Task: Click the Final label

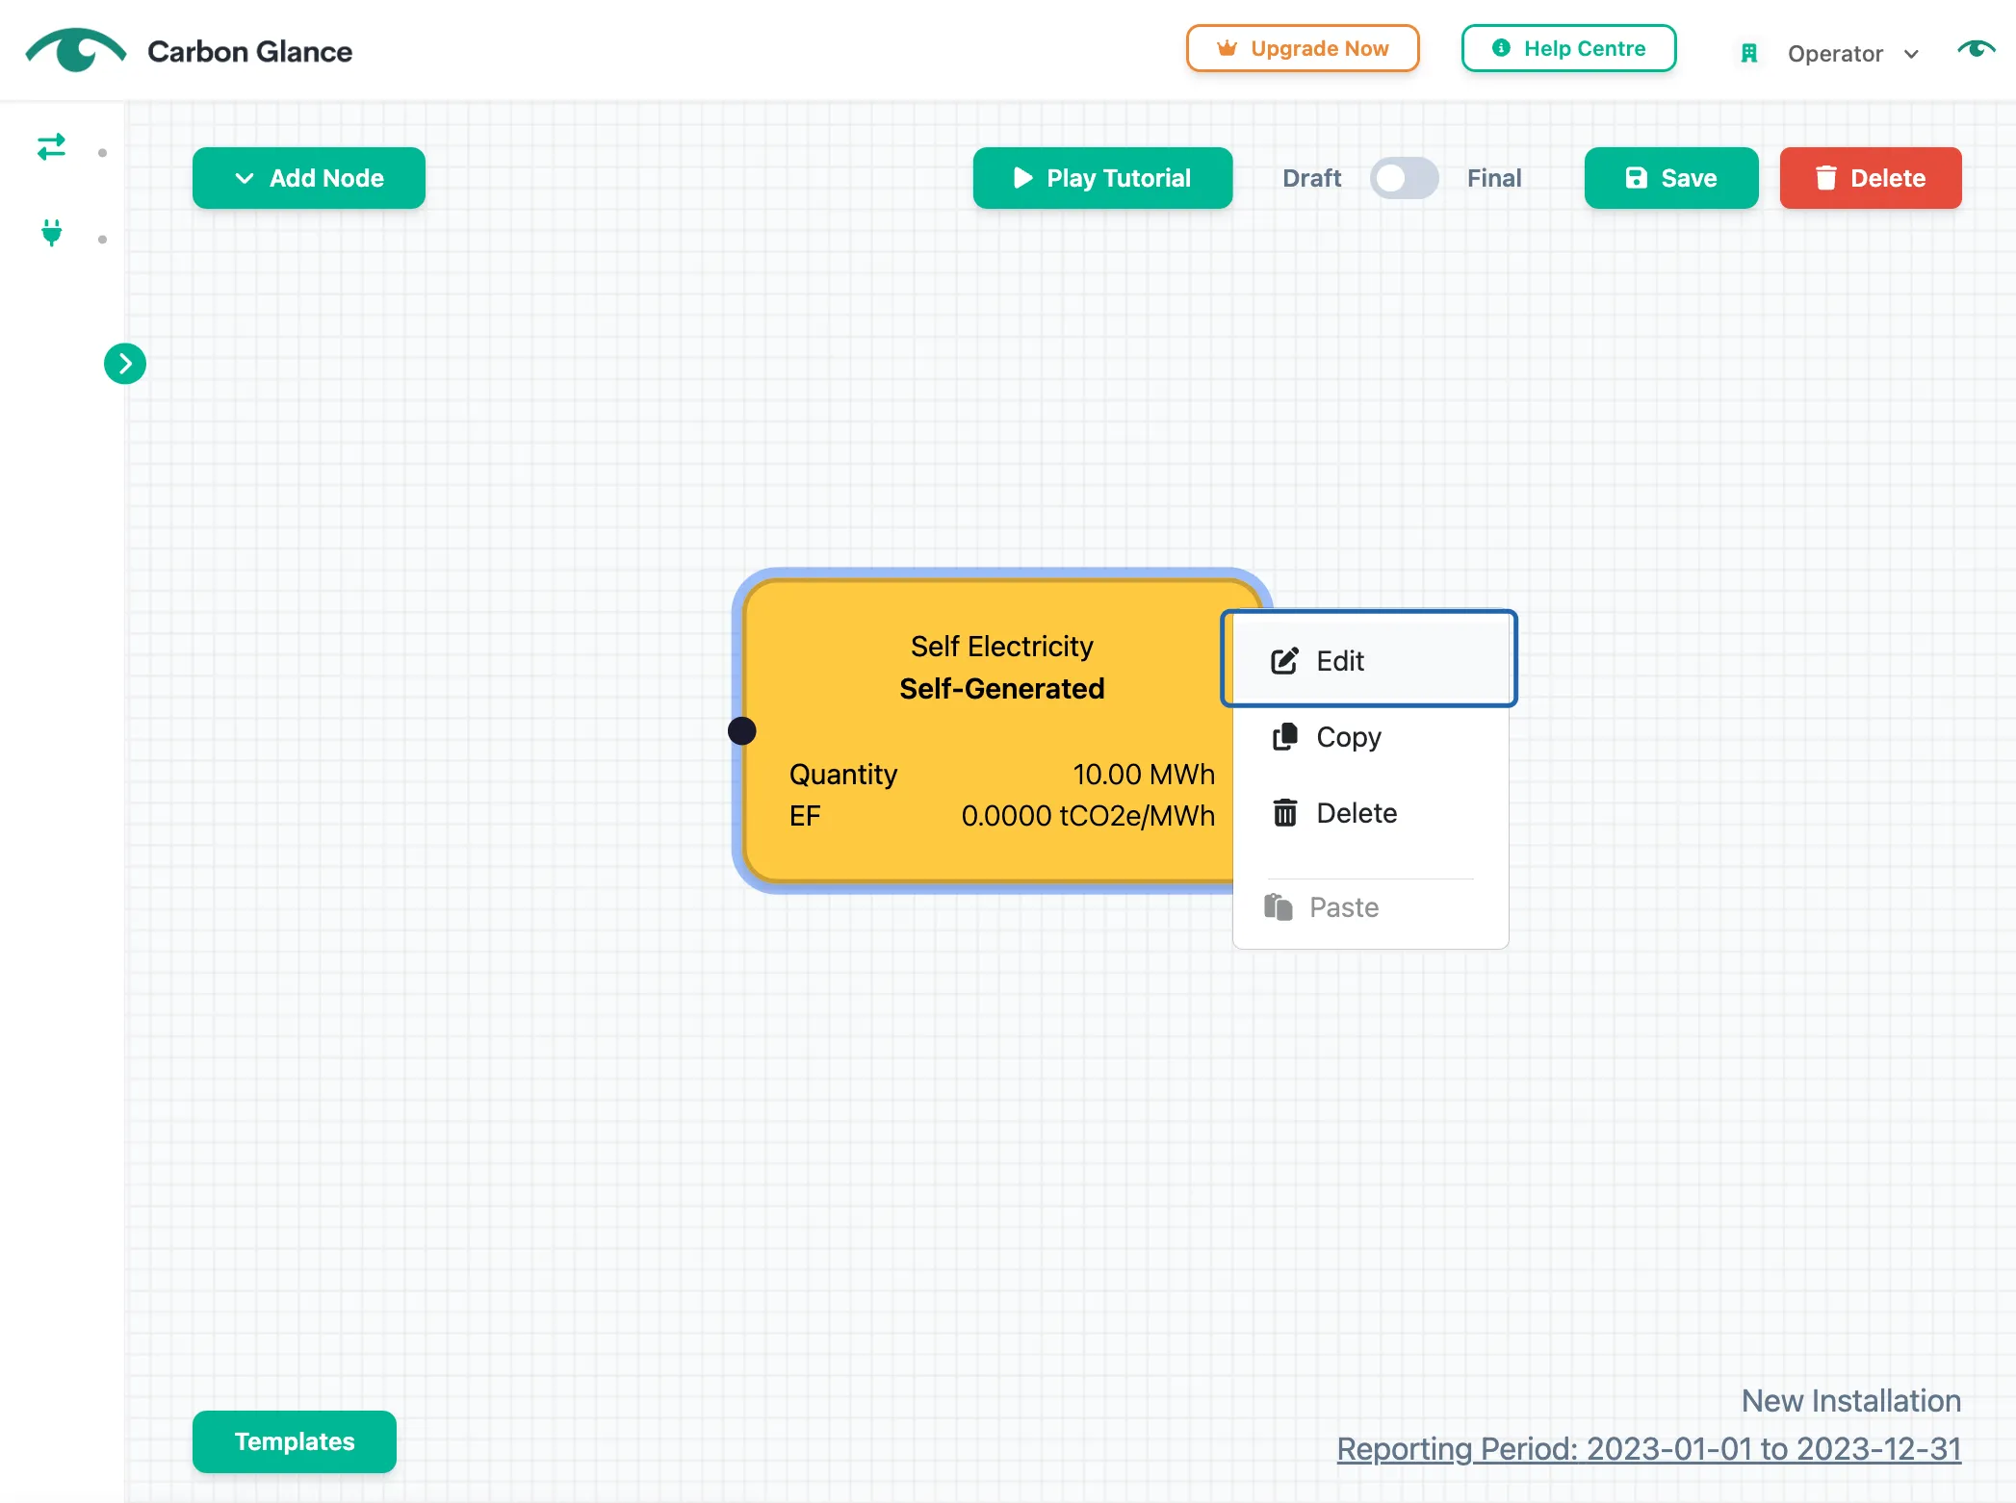Action: coord(1494,178)
